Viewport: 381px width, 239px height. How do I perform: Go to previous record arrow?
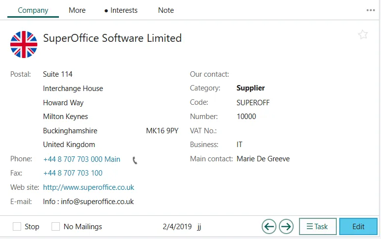tap(269, 227)
